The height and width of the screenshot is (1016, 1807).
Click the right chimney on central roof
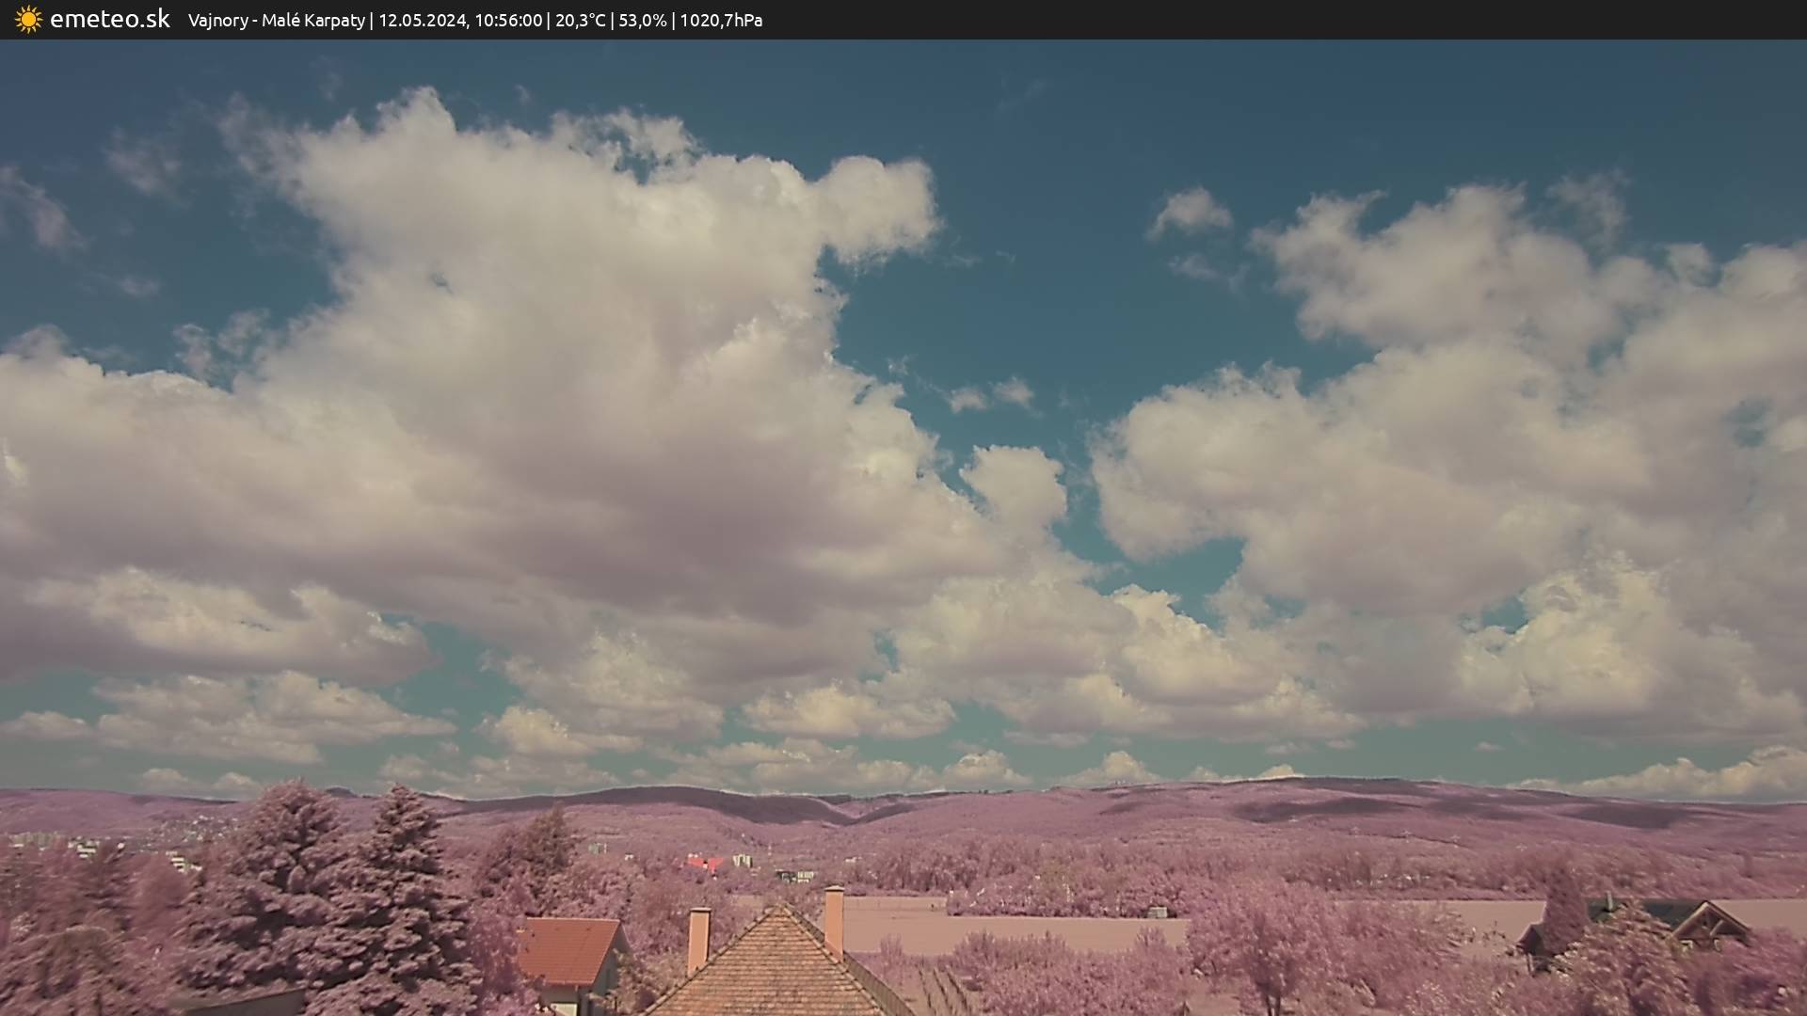tap(834, 919)
